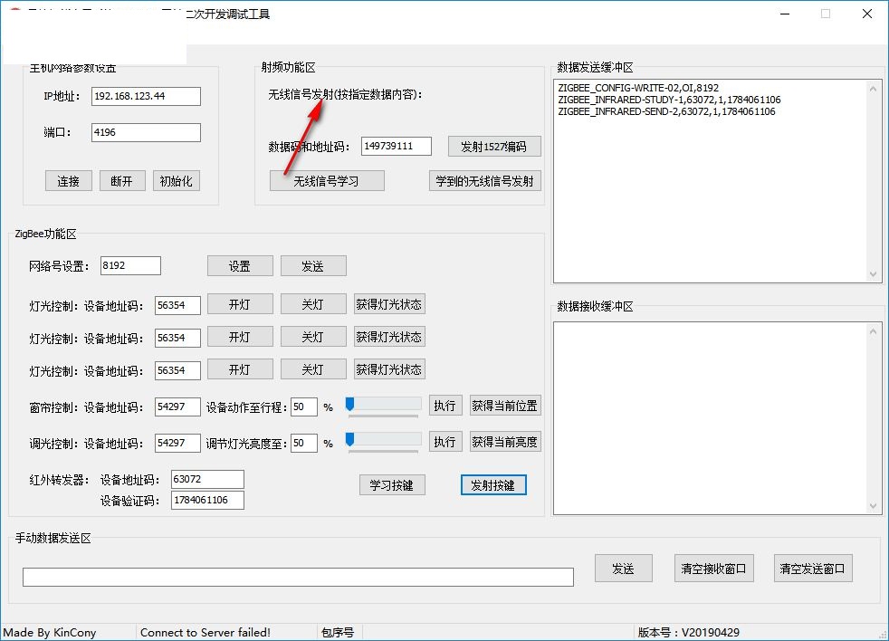Click 关灯 in the first 灯光控制 row
This screenshot has height=641, width=889.
click(x=313, y=304)
